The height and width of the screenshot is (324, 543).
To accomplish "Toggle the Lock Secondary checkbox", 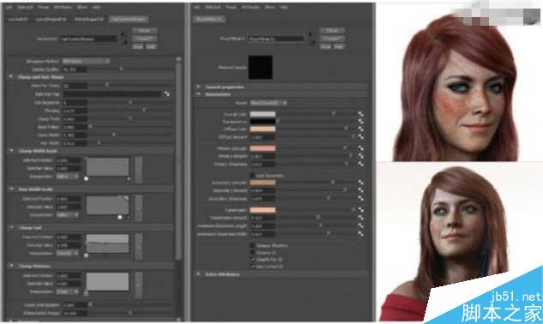I will click(252, 176).
